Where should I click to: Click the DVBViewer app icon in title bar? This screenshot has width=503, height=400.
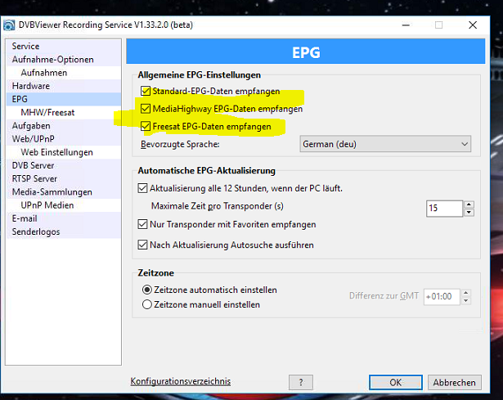click(x=9, y=25)
